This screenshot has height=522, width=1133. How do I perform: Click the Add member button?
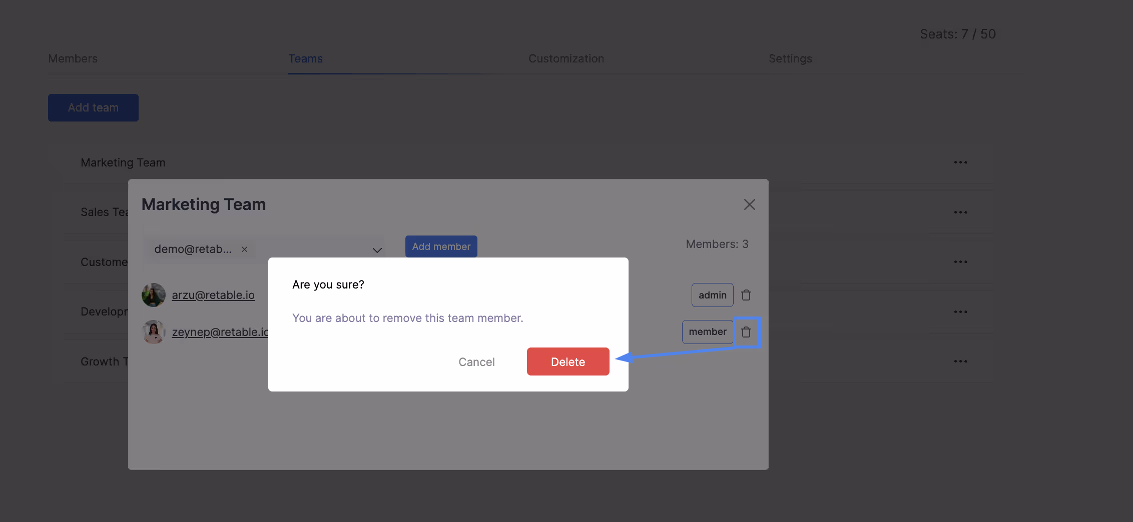pos(441,246)
